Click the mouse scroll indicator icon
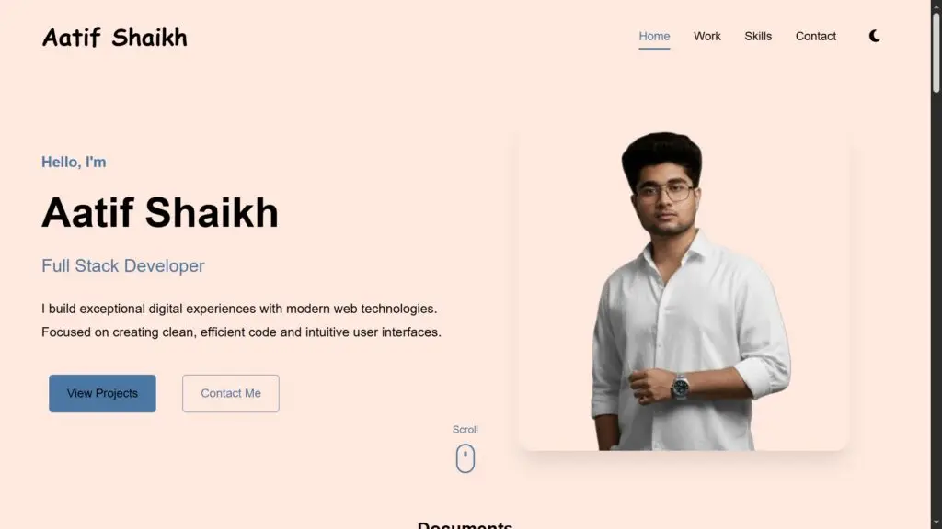 pos(465,458)
